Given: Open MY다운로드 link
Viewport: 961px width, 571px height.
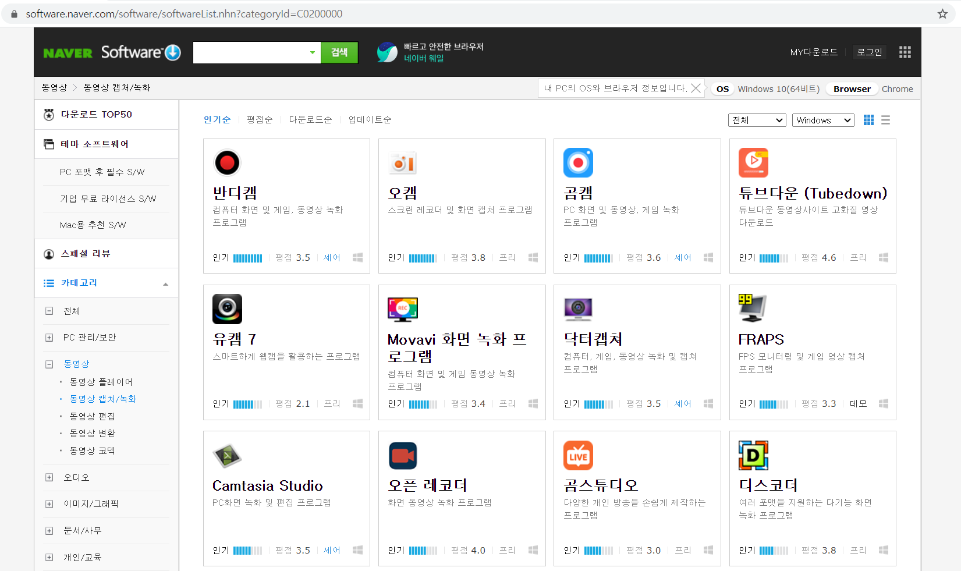Looking at the screenshot, I should click(814, 52).
